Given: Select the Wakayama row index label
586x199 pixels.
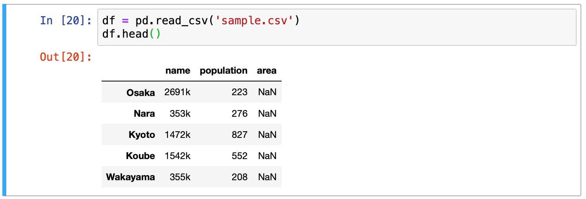Looking at the screenshot, I should pyautogui.click(x=130, y=177).
